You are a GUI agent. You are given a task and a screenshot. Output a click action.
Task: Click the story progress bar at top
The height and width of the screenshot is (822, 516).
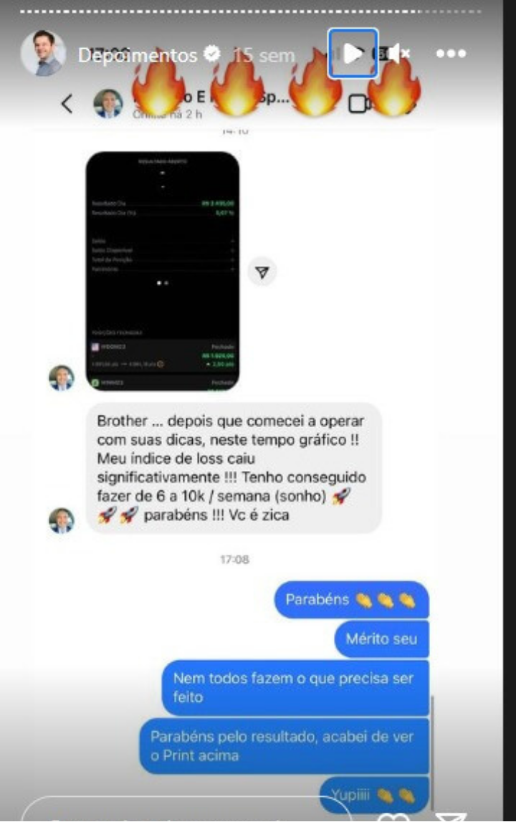point(251,11)
